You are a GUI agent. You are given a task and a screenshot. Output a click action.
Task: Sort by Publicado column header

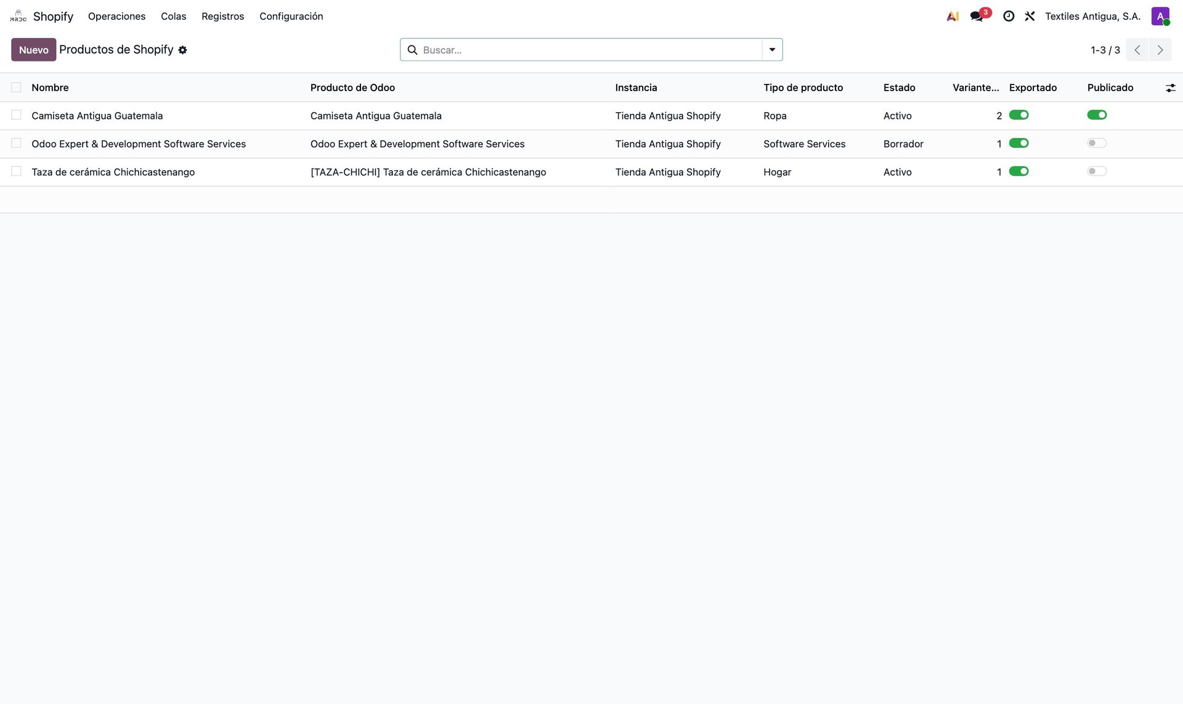point(1110,87)
